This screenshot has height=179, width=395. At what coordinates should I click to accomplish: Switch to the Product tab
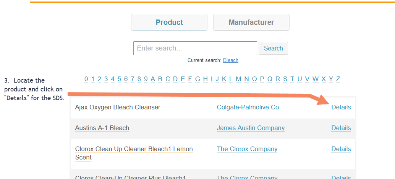pyautogui.click(x=169, y=22)
